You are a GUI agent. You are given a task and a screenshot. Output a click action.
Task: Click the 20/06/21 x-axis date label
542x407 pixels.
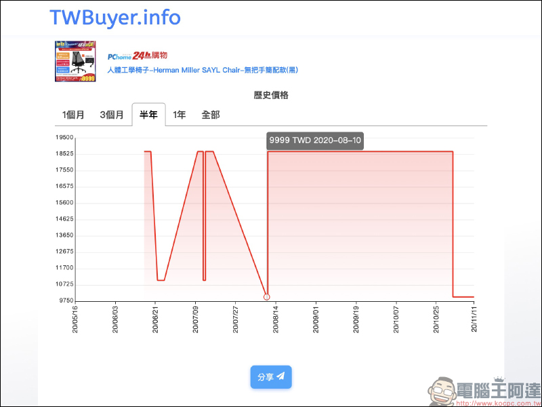155,319
